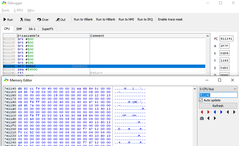Click Run to VBlank
Image resolution: width=239 pixels, height=146 pixels.
pyautogui.click(x=83, y=19)
